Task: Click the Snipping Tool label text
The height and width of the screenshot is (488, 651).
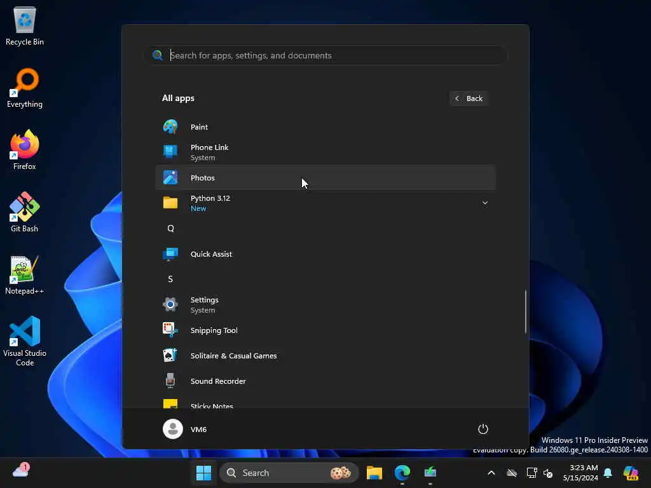Action: tap(214, 330)
